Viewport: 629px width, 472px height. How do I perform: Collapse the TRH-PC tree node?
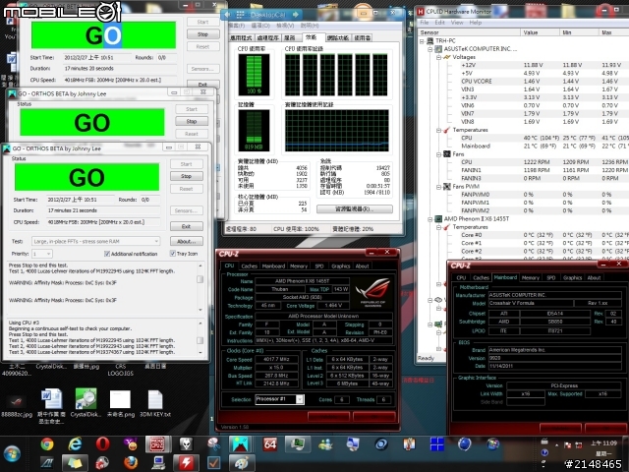coord(422,41)
